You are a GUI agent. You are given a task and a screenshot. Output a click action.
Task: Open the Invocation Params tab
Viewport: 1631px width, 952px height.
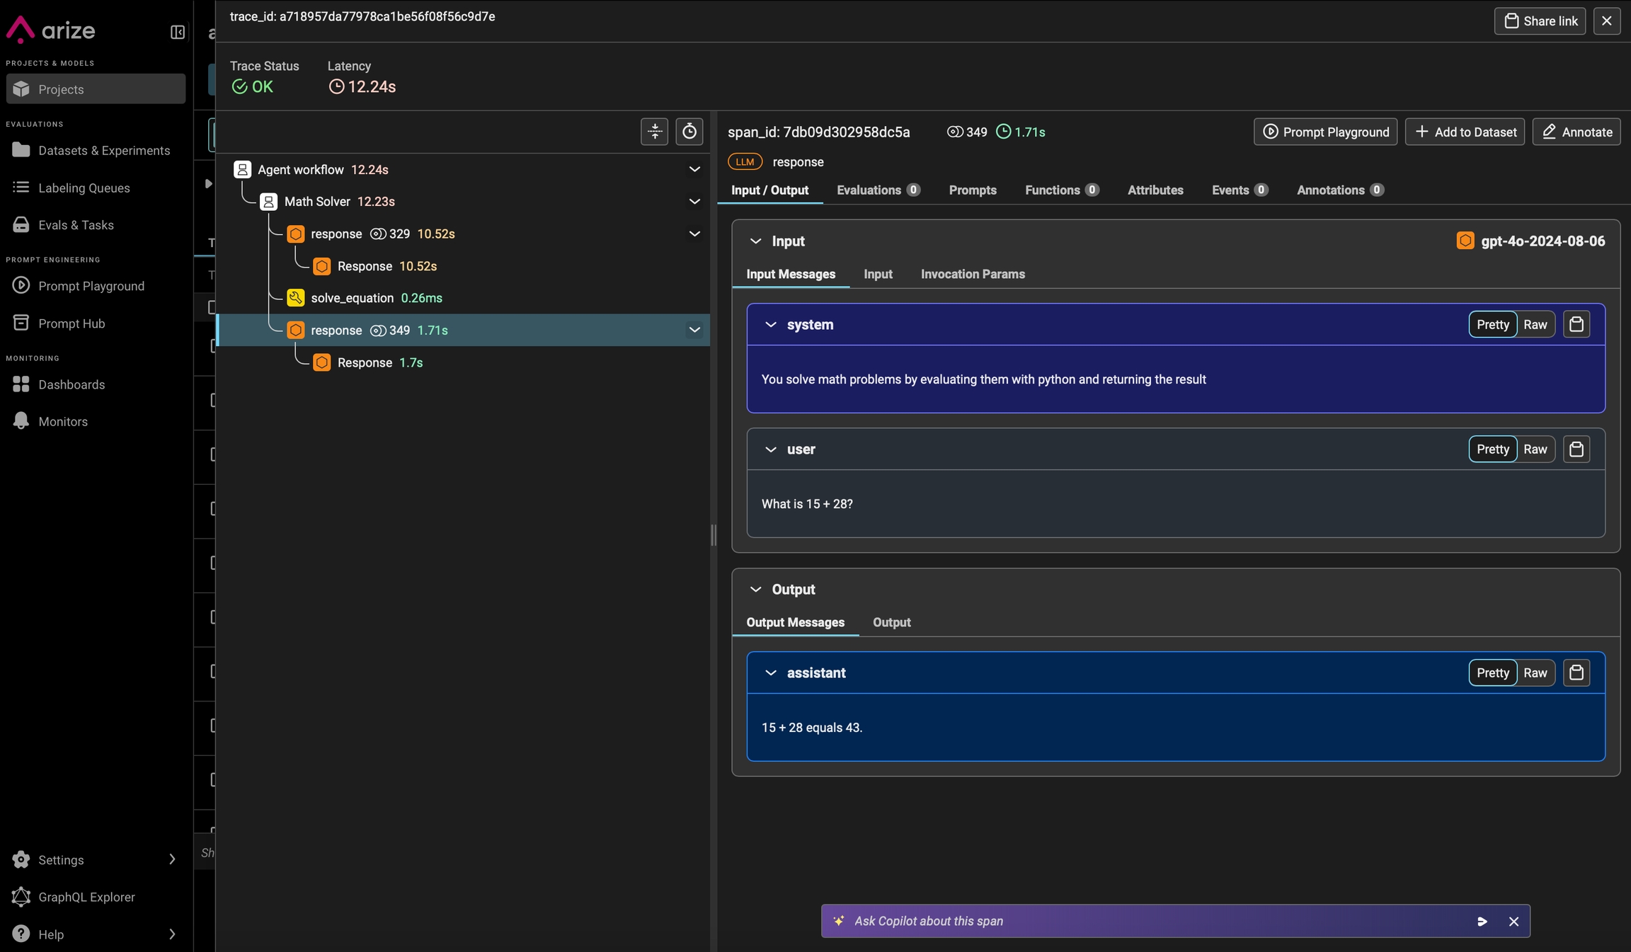972,274
